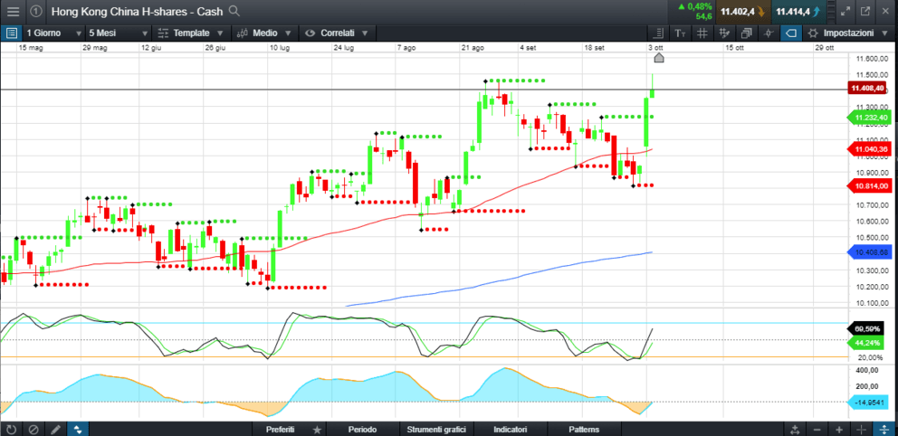Open the Correlati dropdown
Screen dimensions: 898x436
point(338,33)
